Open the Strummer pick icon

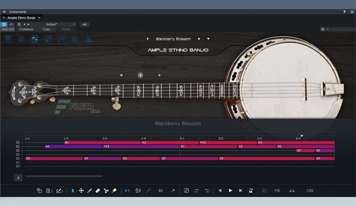click(21, 39)
